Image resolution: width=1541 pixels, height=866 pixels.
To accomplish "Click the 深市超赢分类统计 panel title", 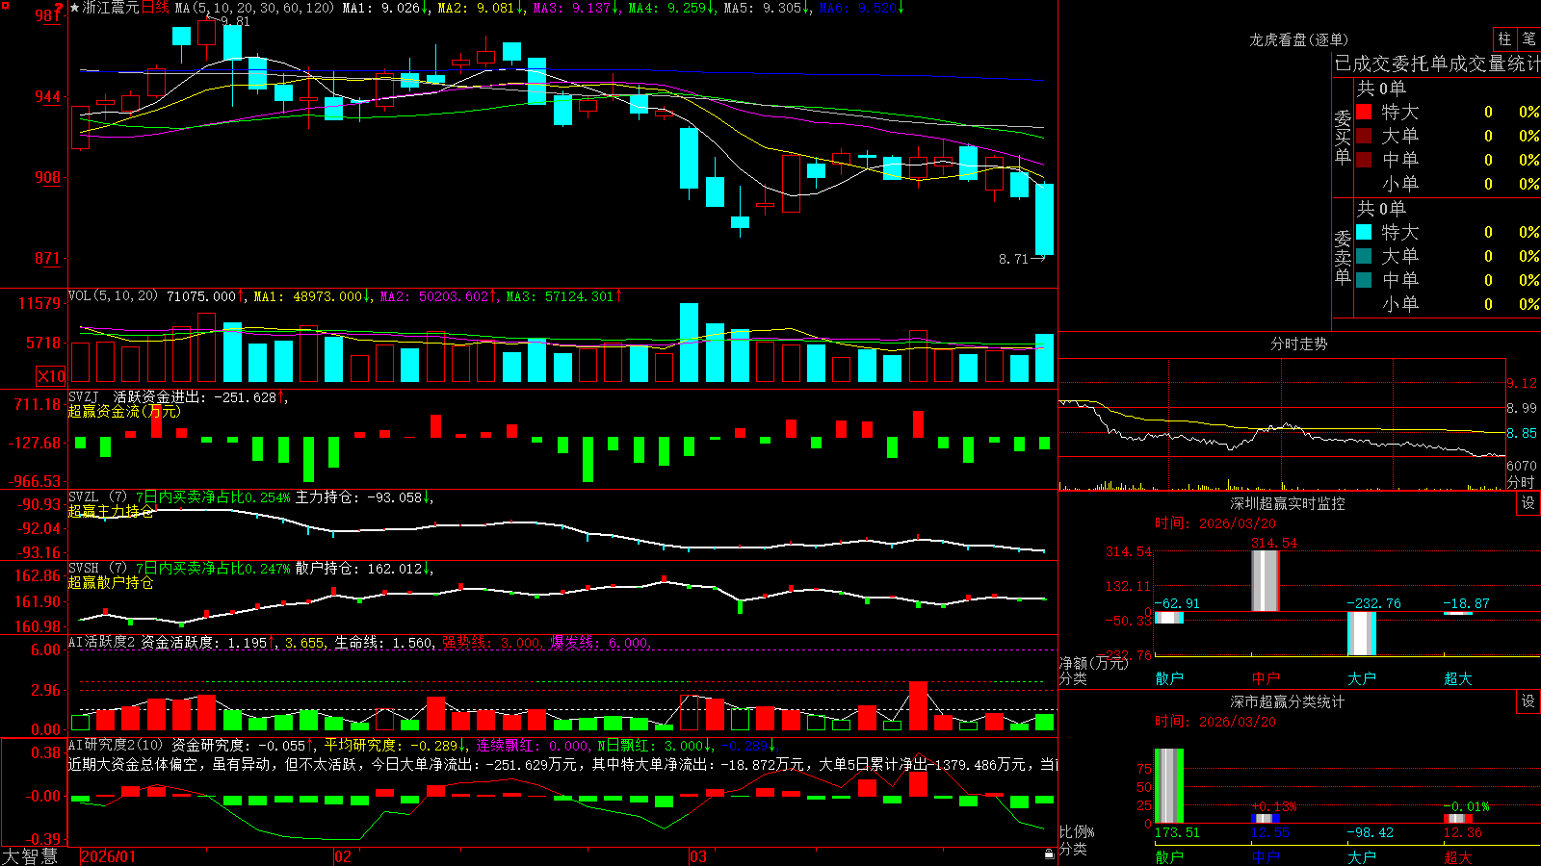I will (x=1288, y=701).
